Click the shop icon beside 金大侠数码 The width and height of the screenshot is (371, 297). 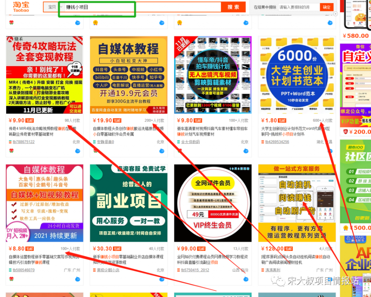pos(178,142)
